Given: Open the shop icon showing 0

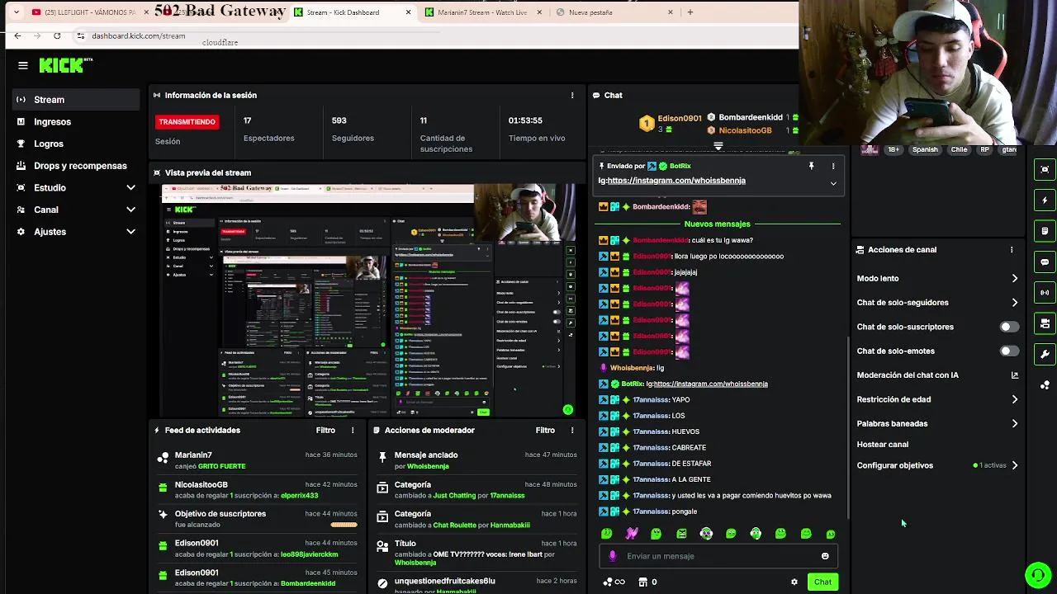Looking at the screenshot, I should (647, 582).
